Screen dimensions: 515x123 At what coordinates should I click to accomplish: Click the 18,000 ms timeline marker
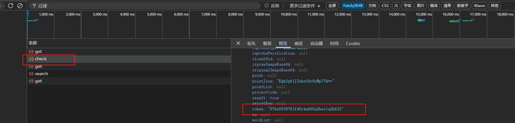point(505,14)
